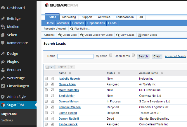Click the Werkzeuge wrench icon

3,78
